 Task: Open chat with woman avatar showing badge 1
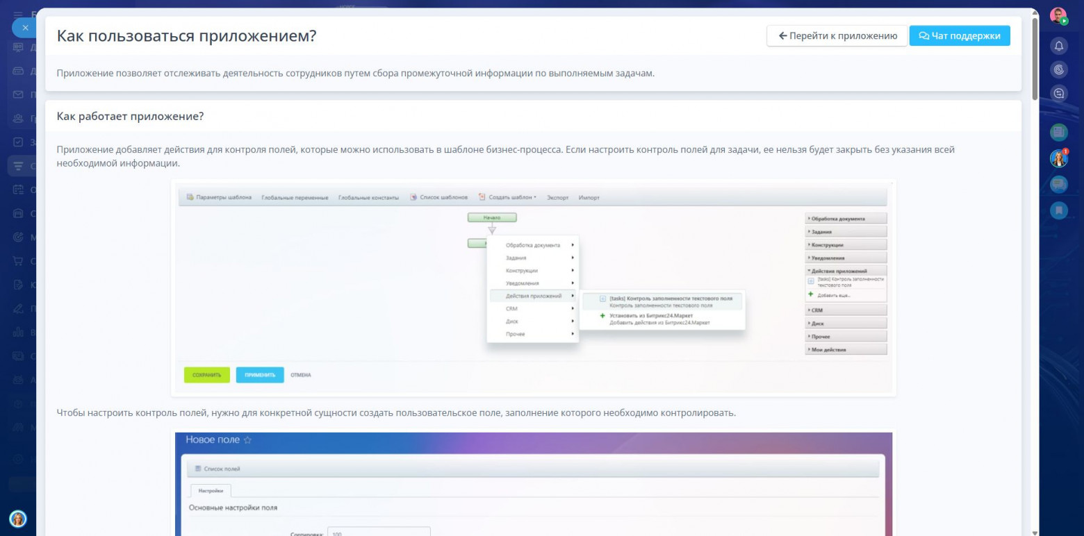1059,158
